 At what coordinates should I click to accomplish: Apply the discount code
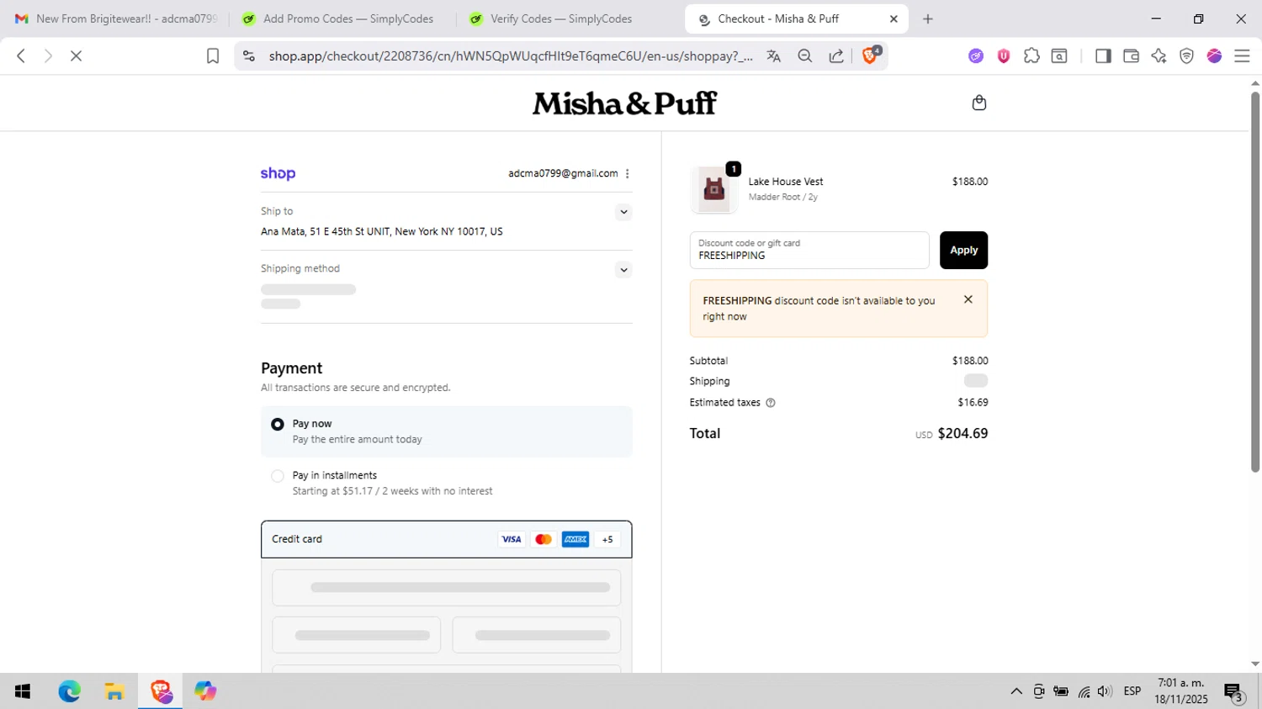click(x=963, y=250)
